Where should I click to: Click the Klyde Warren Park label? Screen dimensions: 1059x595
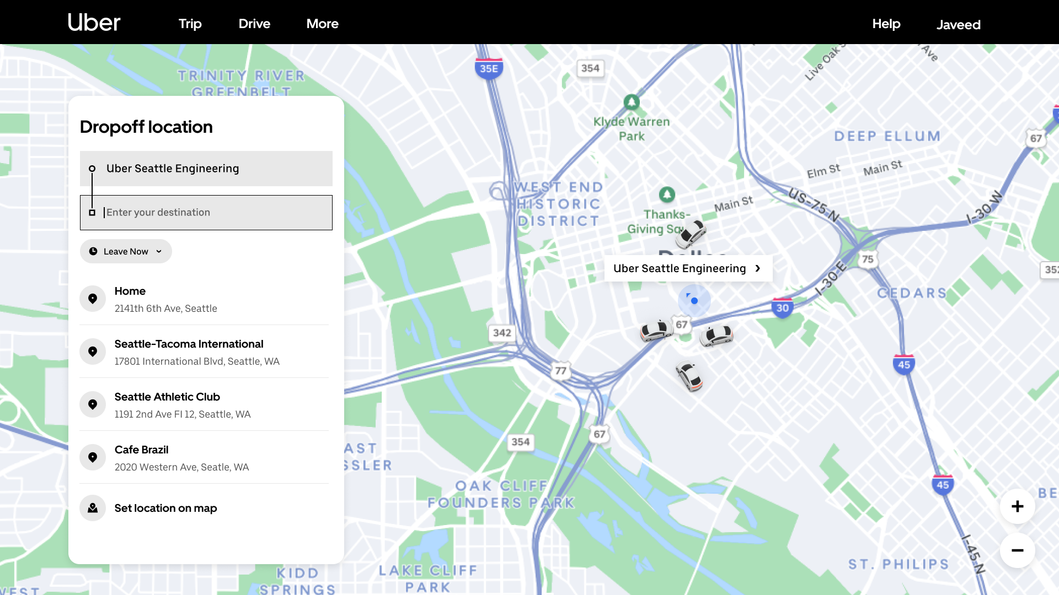(632, 129)
